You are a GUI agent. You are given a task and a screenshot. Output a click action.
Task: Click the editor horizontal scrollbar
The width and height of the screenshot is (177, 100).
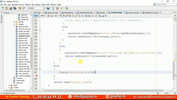(x=104, y=91)
